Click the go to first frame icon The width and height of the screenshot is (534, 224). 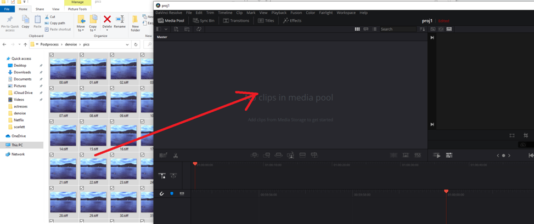coord(531,156)
